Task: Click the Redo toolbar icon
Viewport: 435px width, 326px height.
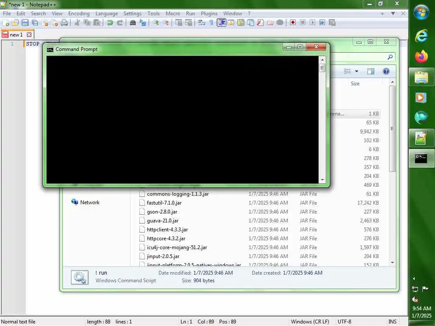Action: tap(120, 23)
